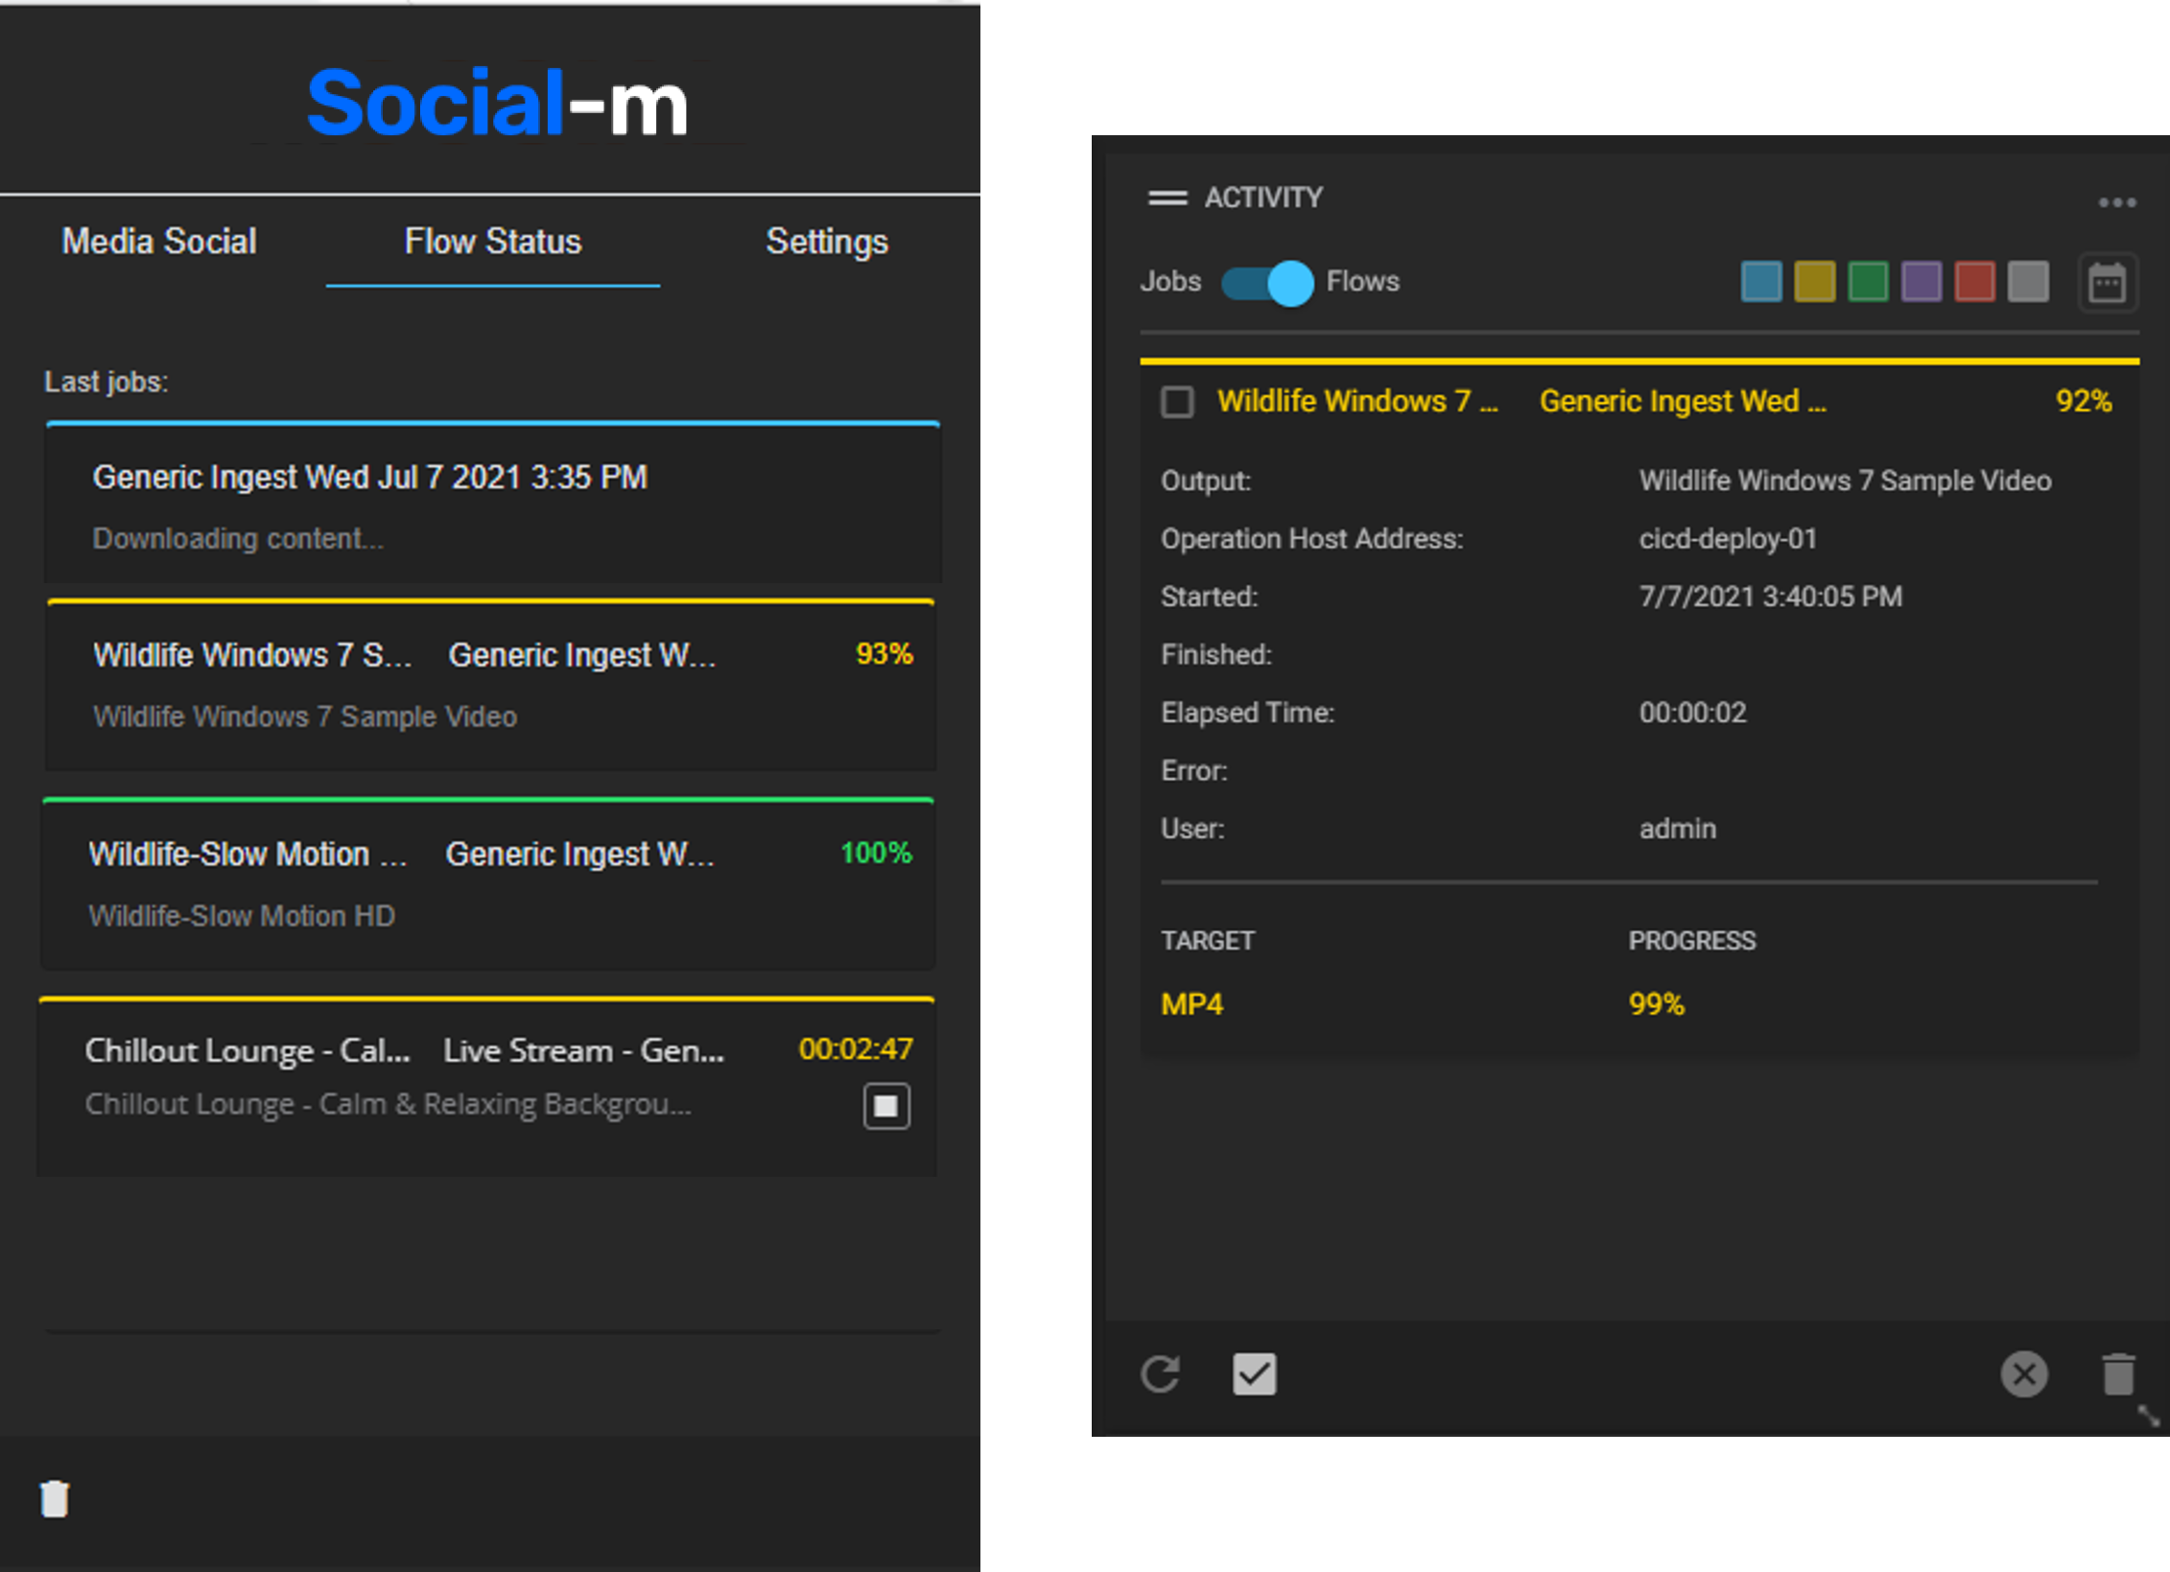This screenshot has width=2170, height=1572.
Task: Switch to the Flow Status tab
Action: (492, 241)
